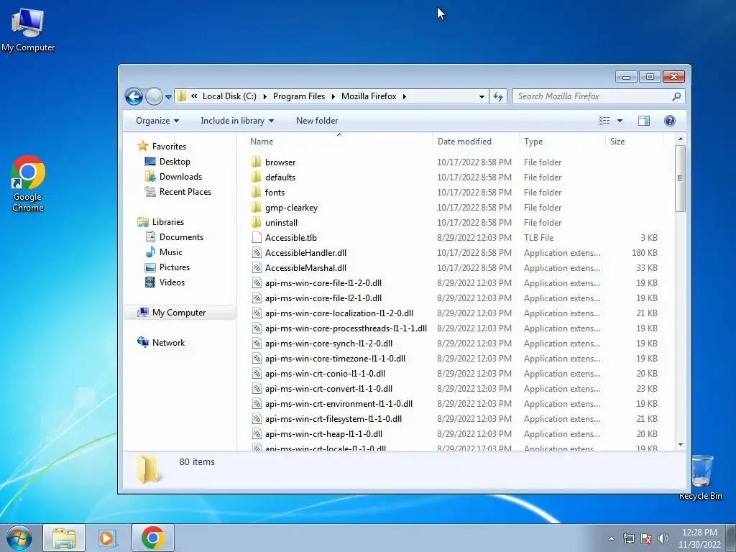Open the Music library
The width and height of the screenshot is (736, 552).
click(170, 252)
